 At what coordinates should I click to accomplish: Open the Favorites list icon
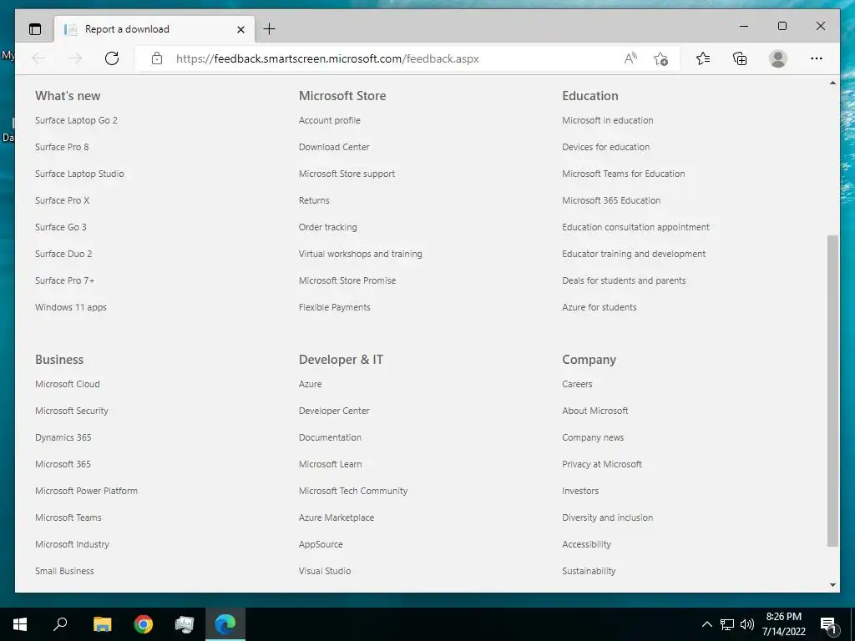point(703,58)
